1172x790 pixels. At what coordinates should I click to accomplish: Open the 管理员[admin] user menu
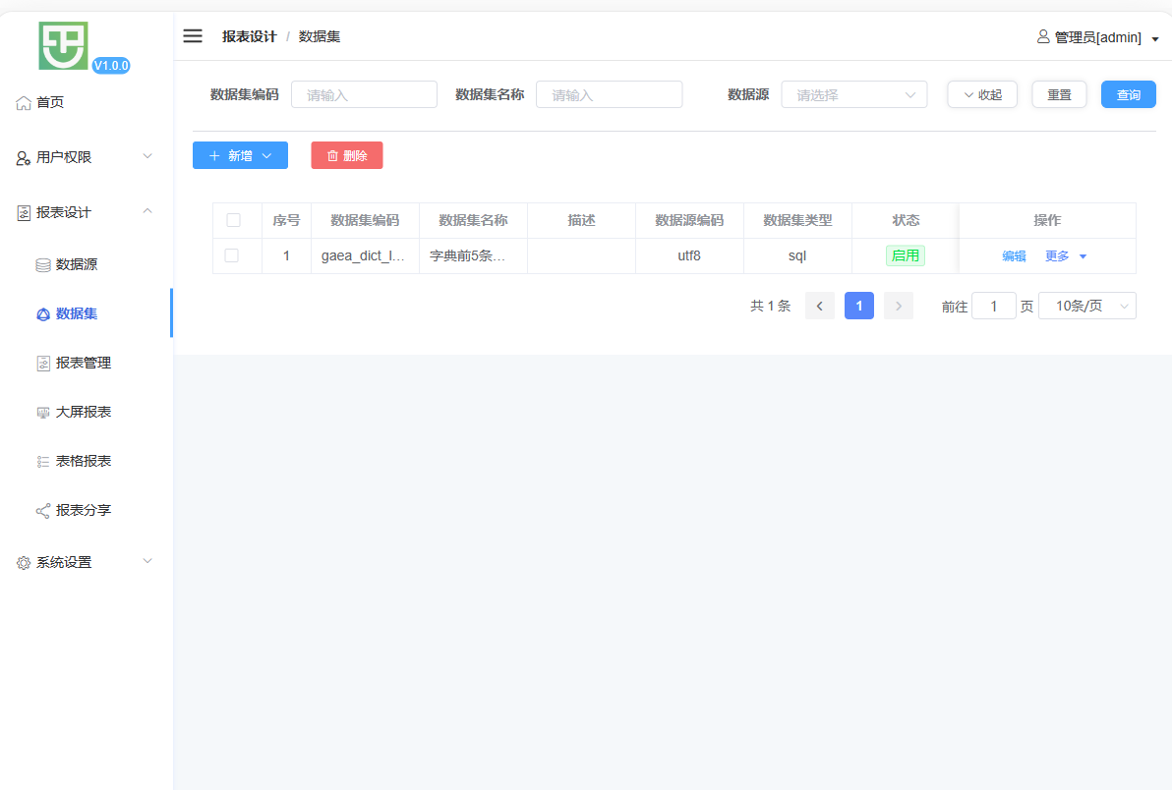1097,37
